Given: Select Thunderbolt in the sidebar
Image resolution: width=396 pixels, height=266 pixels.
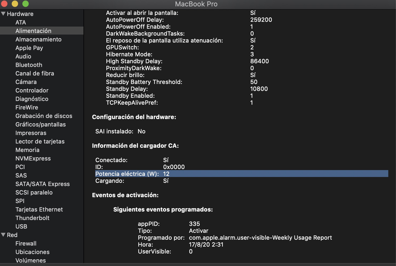Looking at the screenshot, I should pos(32,218).
